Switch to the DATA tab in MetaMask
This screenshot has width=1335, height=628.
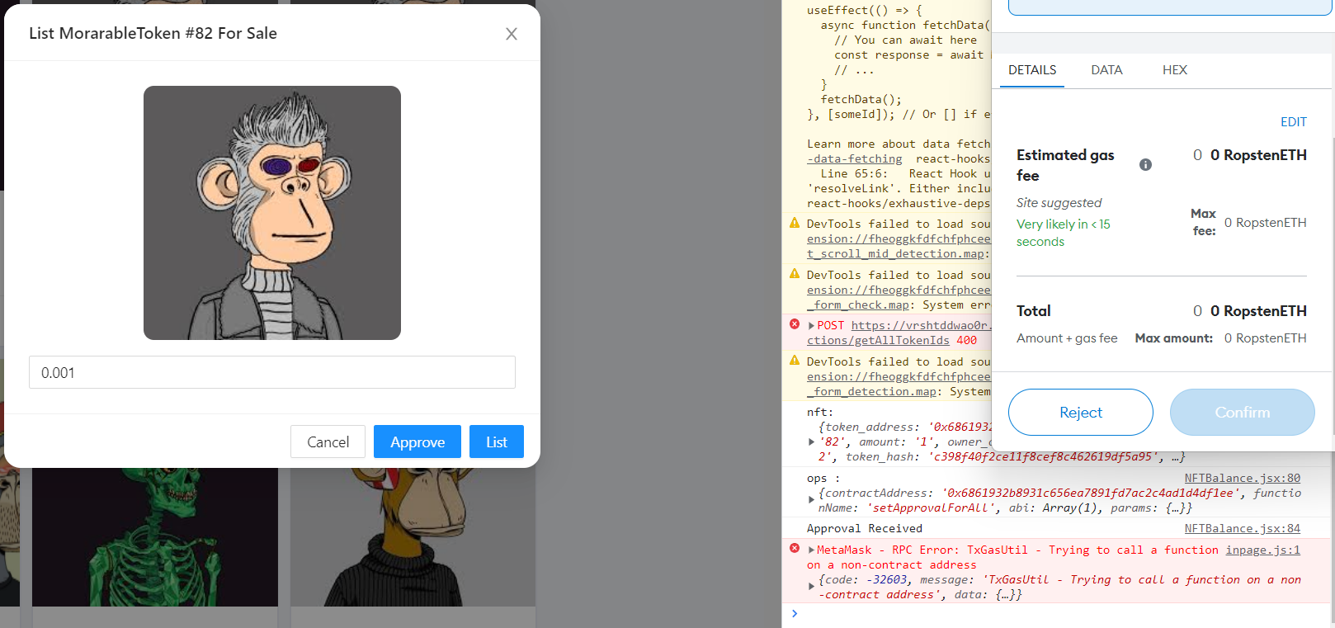pyautogui.click(x=1106, y=70)
